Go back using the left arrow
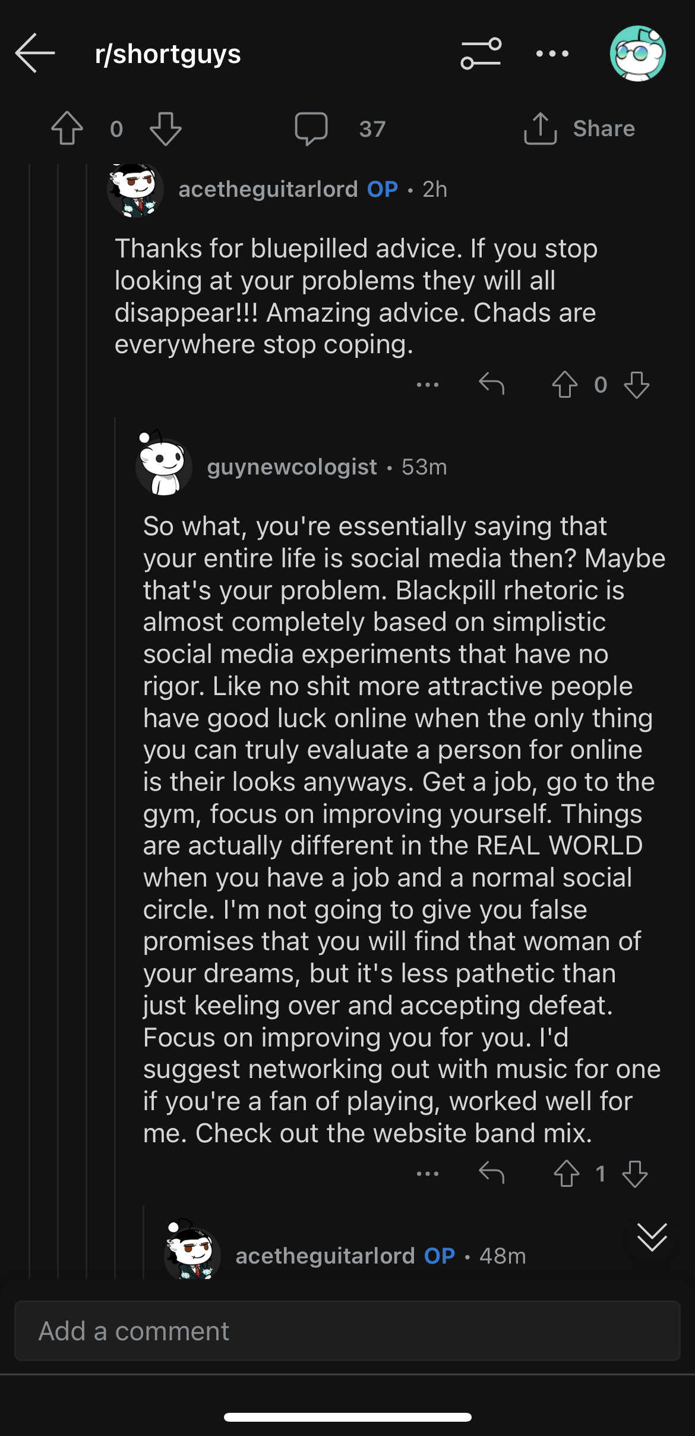This screenshot has height=1436, width=695. coord(35,53)
